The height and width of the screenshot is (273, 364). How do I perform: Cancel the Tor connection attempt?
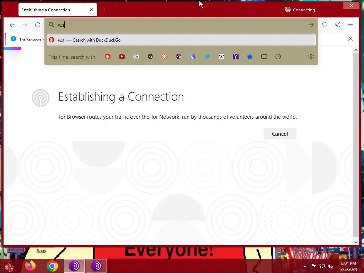[x=280, y=134]
